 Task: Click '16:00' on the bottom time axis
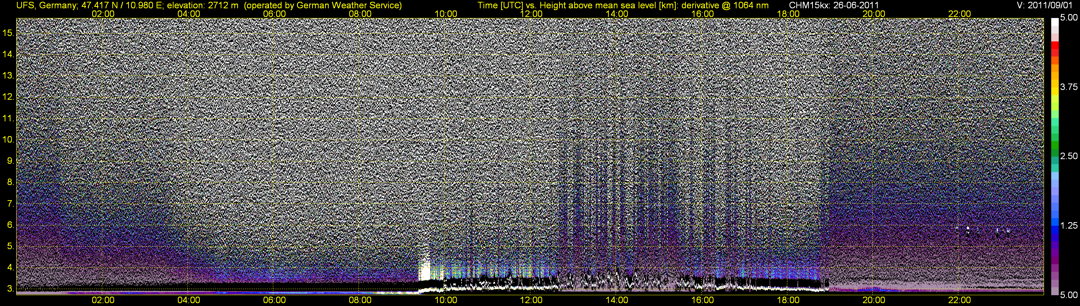[703, 300]
